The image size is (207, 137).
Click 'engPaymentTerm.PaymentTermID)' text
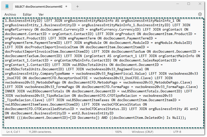[x=33, y=43]
